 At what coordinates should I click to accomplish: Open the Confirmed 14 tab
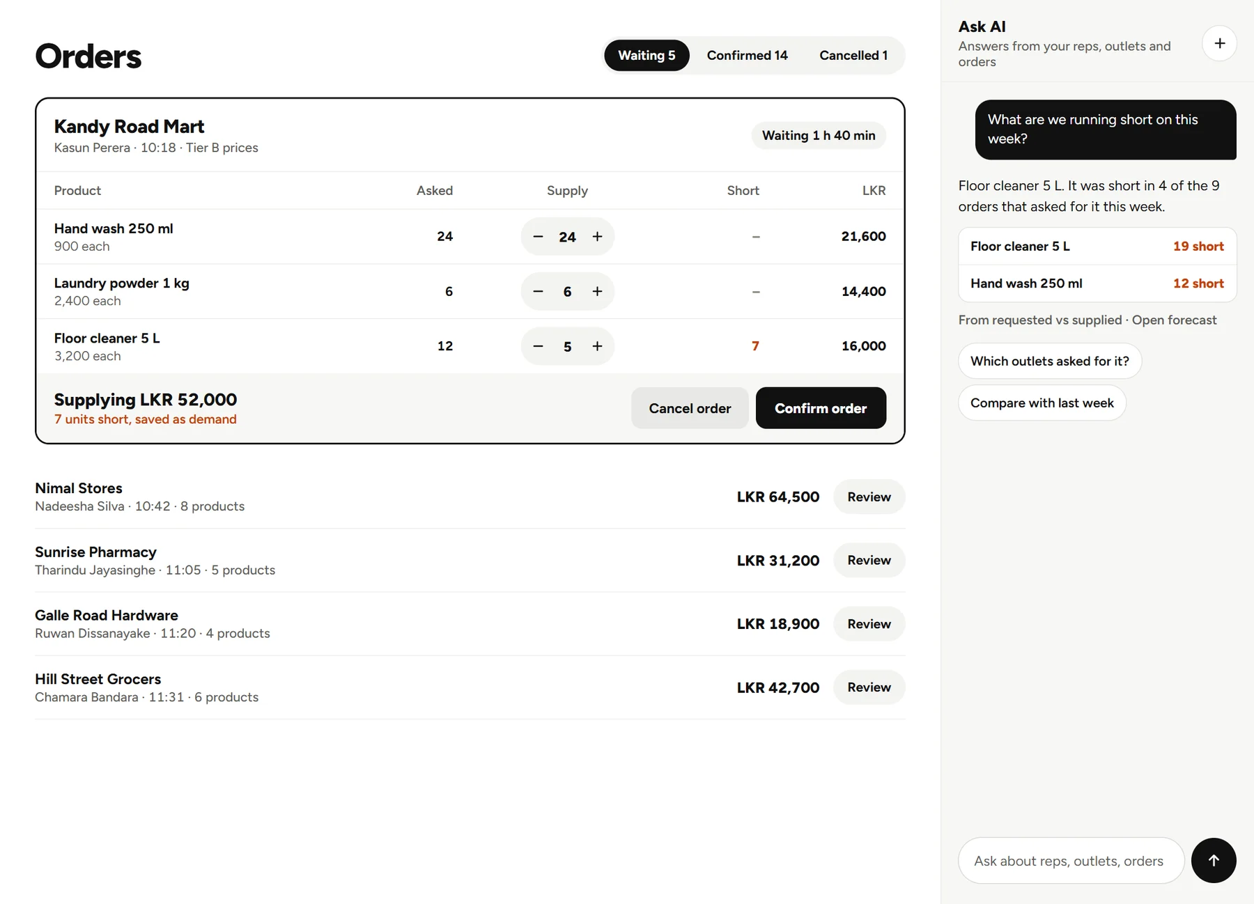pos(747,55)
